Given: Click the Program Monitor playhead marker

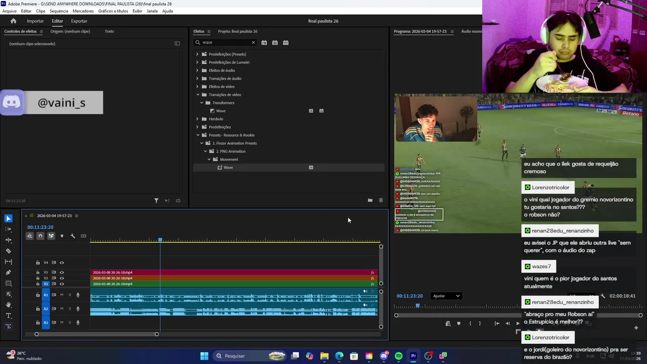Looking at the screenshot, I should (418, 306).
